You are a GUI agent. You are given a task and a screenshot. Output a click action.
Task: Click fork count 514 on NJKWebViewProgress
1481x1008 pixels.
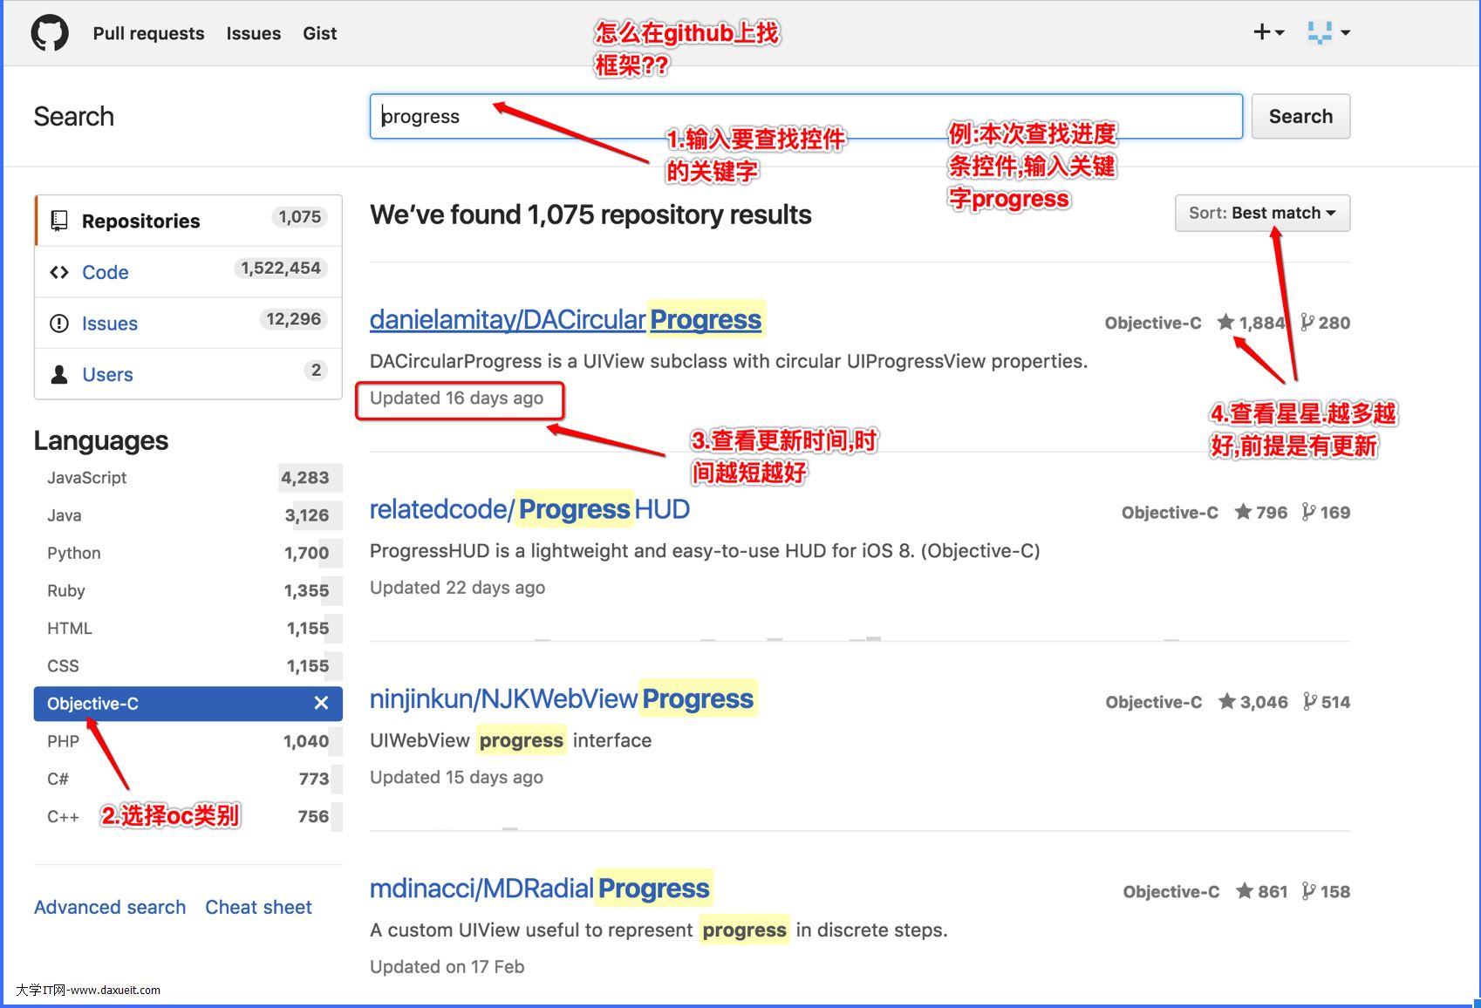[1327, 702]
